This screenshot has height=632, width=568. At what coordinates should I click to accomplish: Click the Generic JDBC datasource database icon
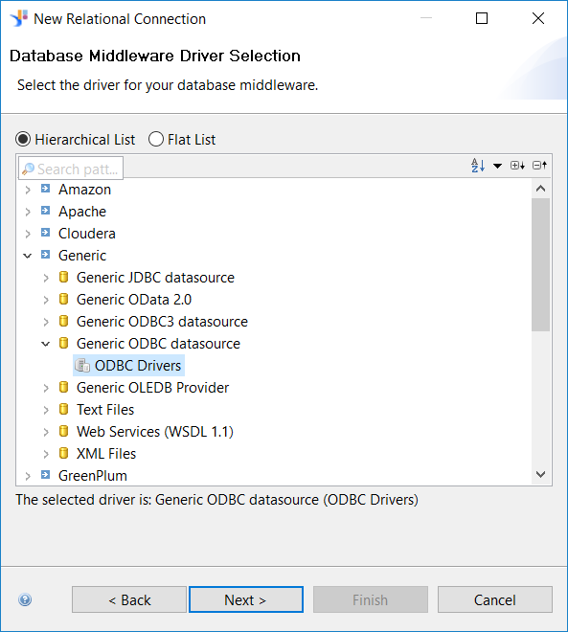tap(63, 277)
